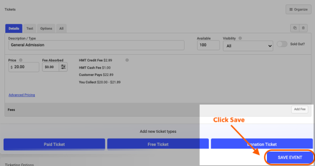Show HMT fee info icon
Screen dimensions: 315x166
[127, 60]
